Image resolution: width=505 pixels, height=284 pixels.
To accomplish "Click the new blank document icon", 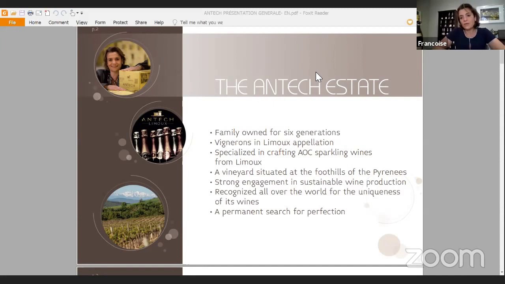I will pos(47,13).
